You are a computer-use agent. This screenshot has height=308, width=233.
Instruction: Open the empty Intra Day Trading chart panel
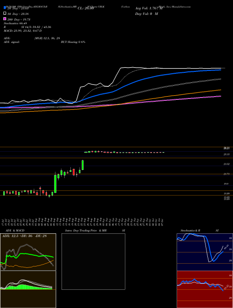click(93, 261)
